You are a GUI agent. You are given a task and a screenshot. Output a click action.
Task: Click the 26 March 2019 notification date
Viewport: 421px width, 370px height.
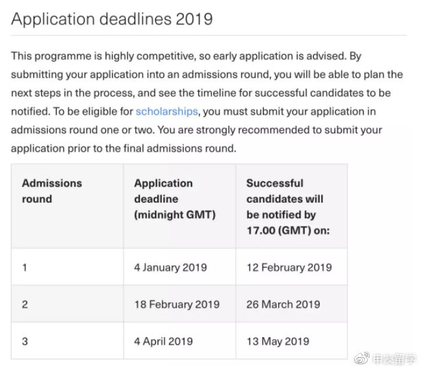click(x=292, y=304)
